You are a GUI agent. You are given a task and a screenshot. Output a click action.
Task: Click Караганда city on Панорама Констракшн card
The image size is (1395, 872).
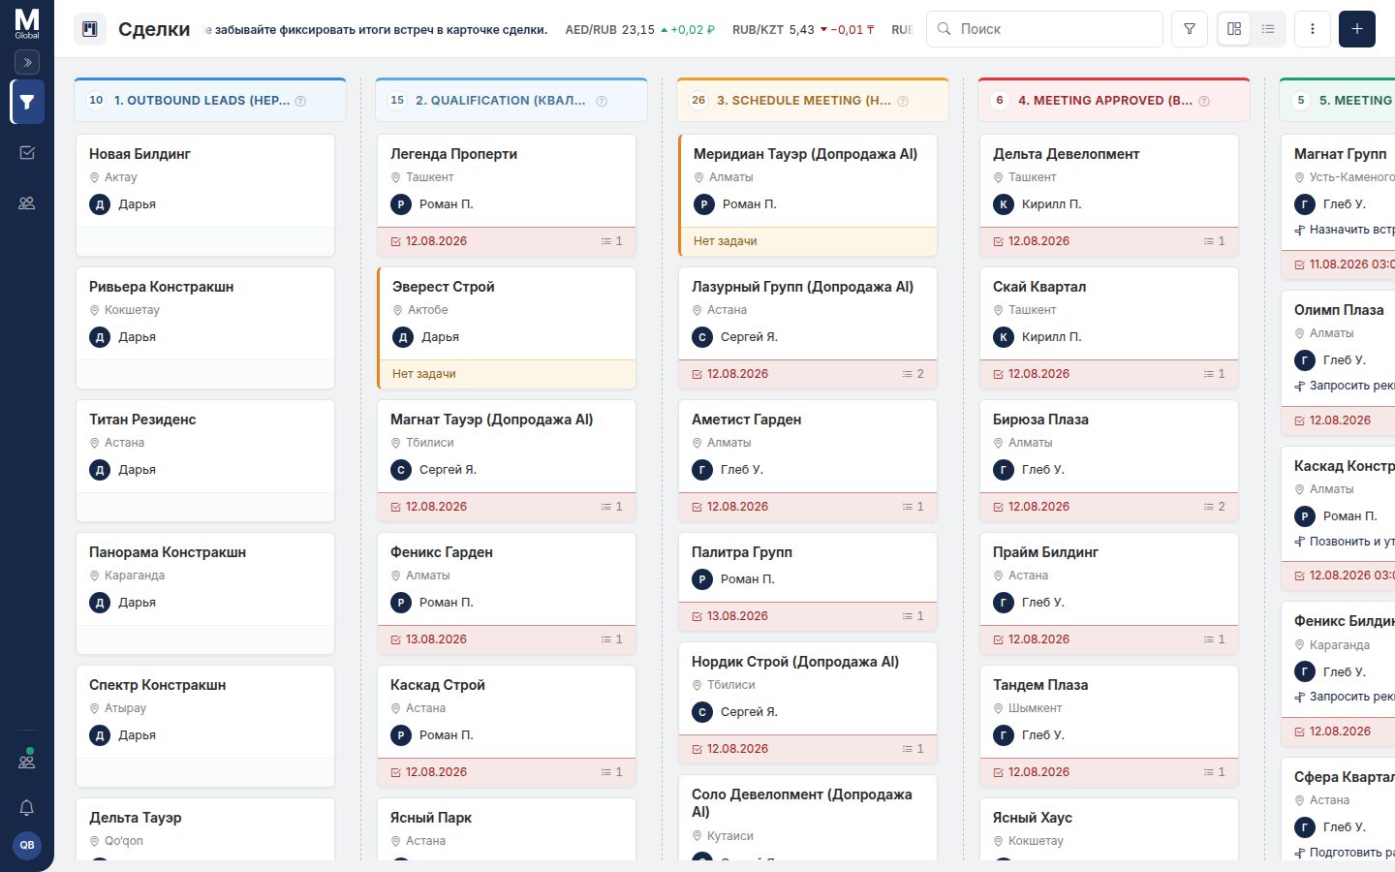tap(135, 576)
